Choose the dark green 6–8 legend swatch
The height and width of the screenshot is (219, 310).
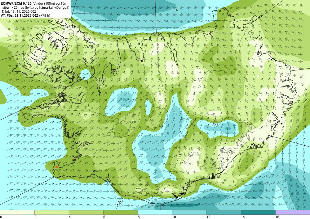pos(120,212)
